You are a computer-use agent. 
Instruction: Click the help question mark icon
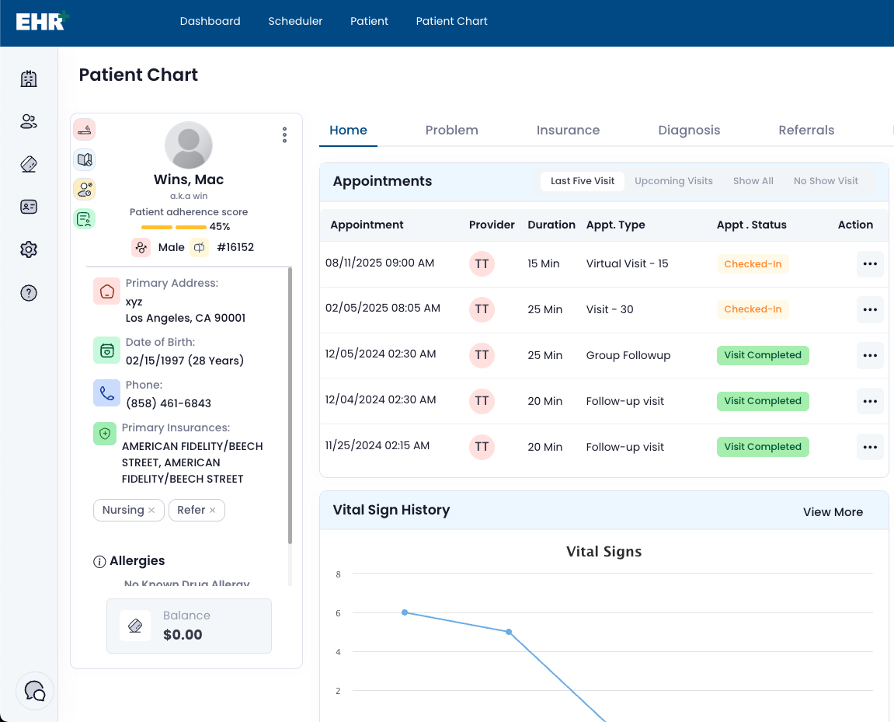pyautogui.click(x=29, y=293)
